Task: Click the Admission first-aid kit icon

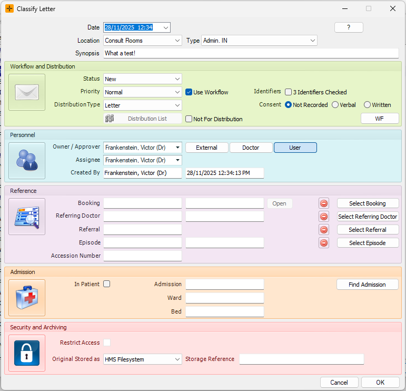Action: pos(27,298)
